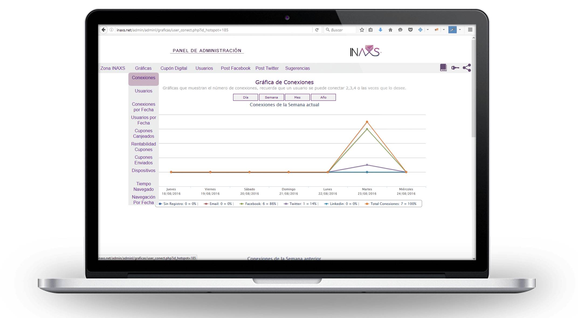Open the Zona INAXS menu

(113, 68)
